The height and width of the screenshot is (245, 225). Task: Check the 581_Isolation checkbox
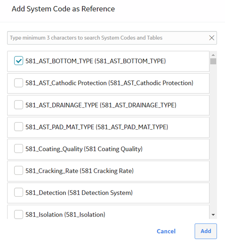(19, 214)
